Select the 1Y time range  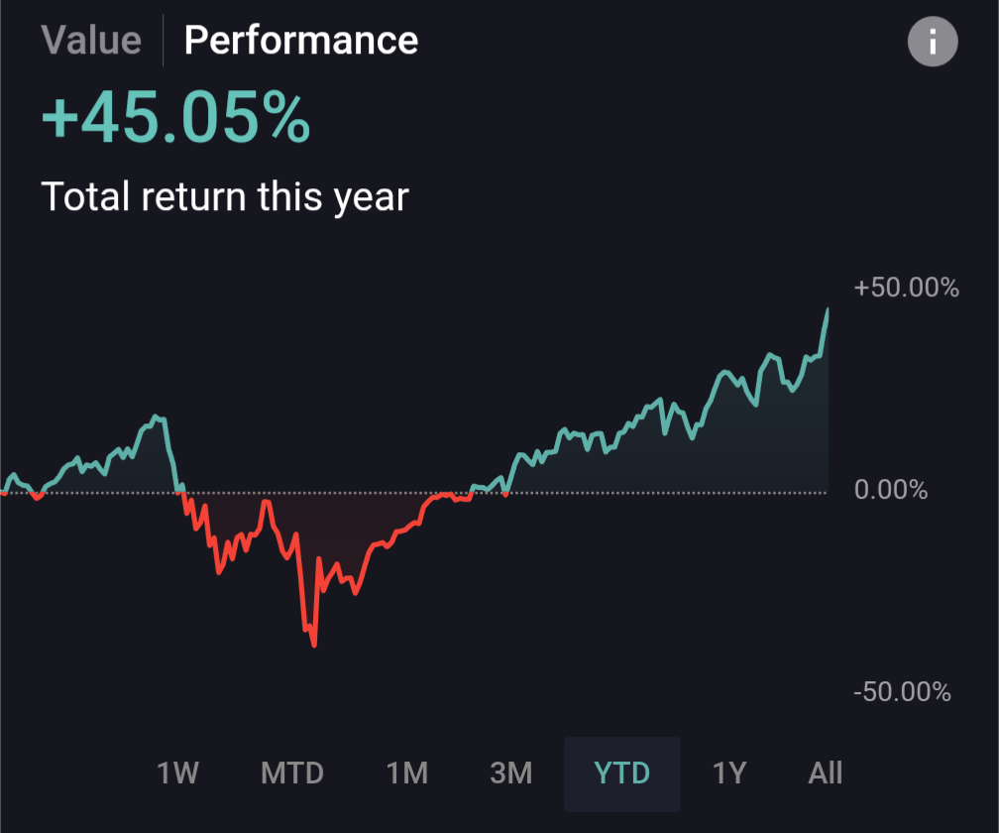tap(728, 773)
